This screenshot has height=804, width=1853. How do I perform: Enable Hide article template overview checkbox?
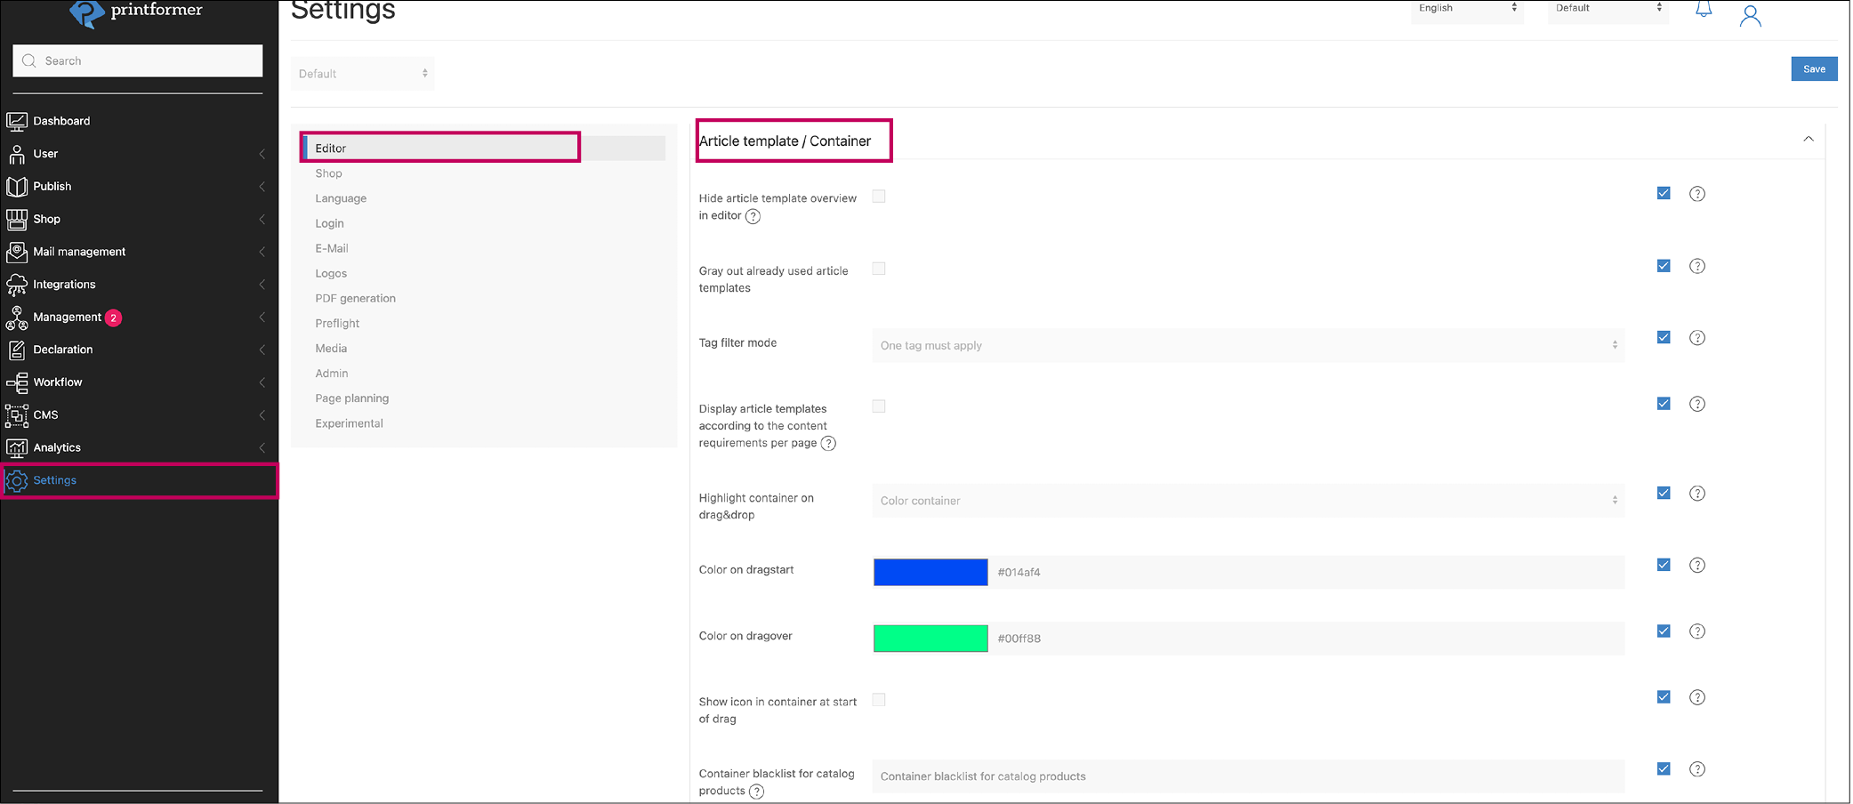[x=879, y=197]
